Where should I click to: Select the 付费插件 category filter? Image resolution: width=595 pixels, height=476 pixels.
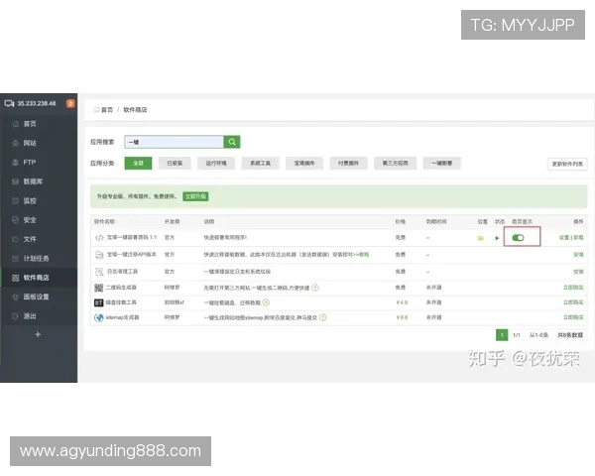[x=348, y=164]
